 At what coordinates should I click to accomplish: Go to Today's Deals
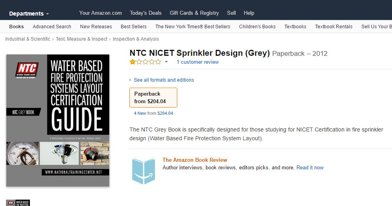tap(146, 13)
